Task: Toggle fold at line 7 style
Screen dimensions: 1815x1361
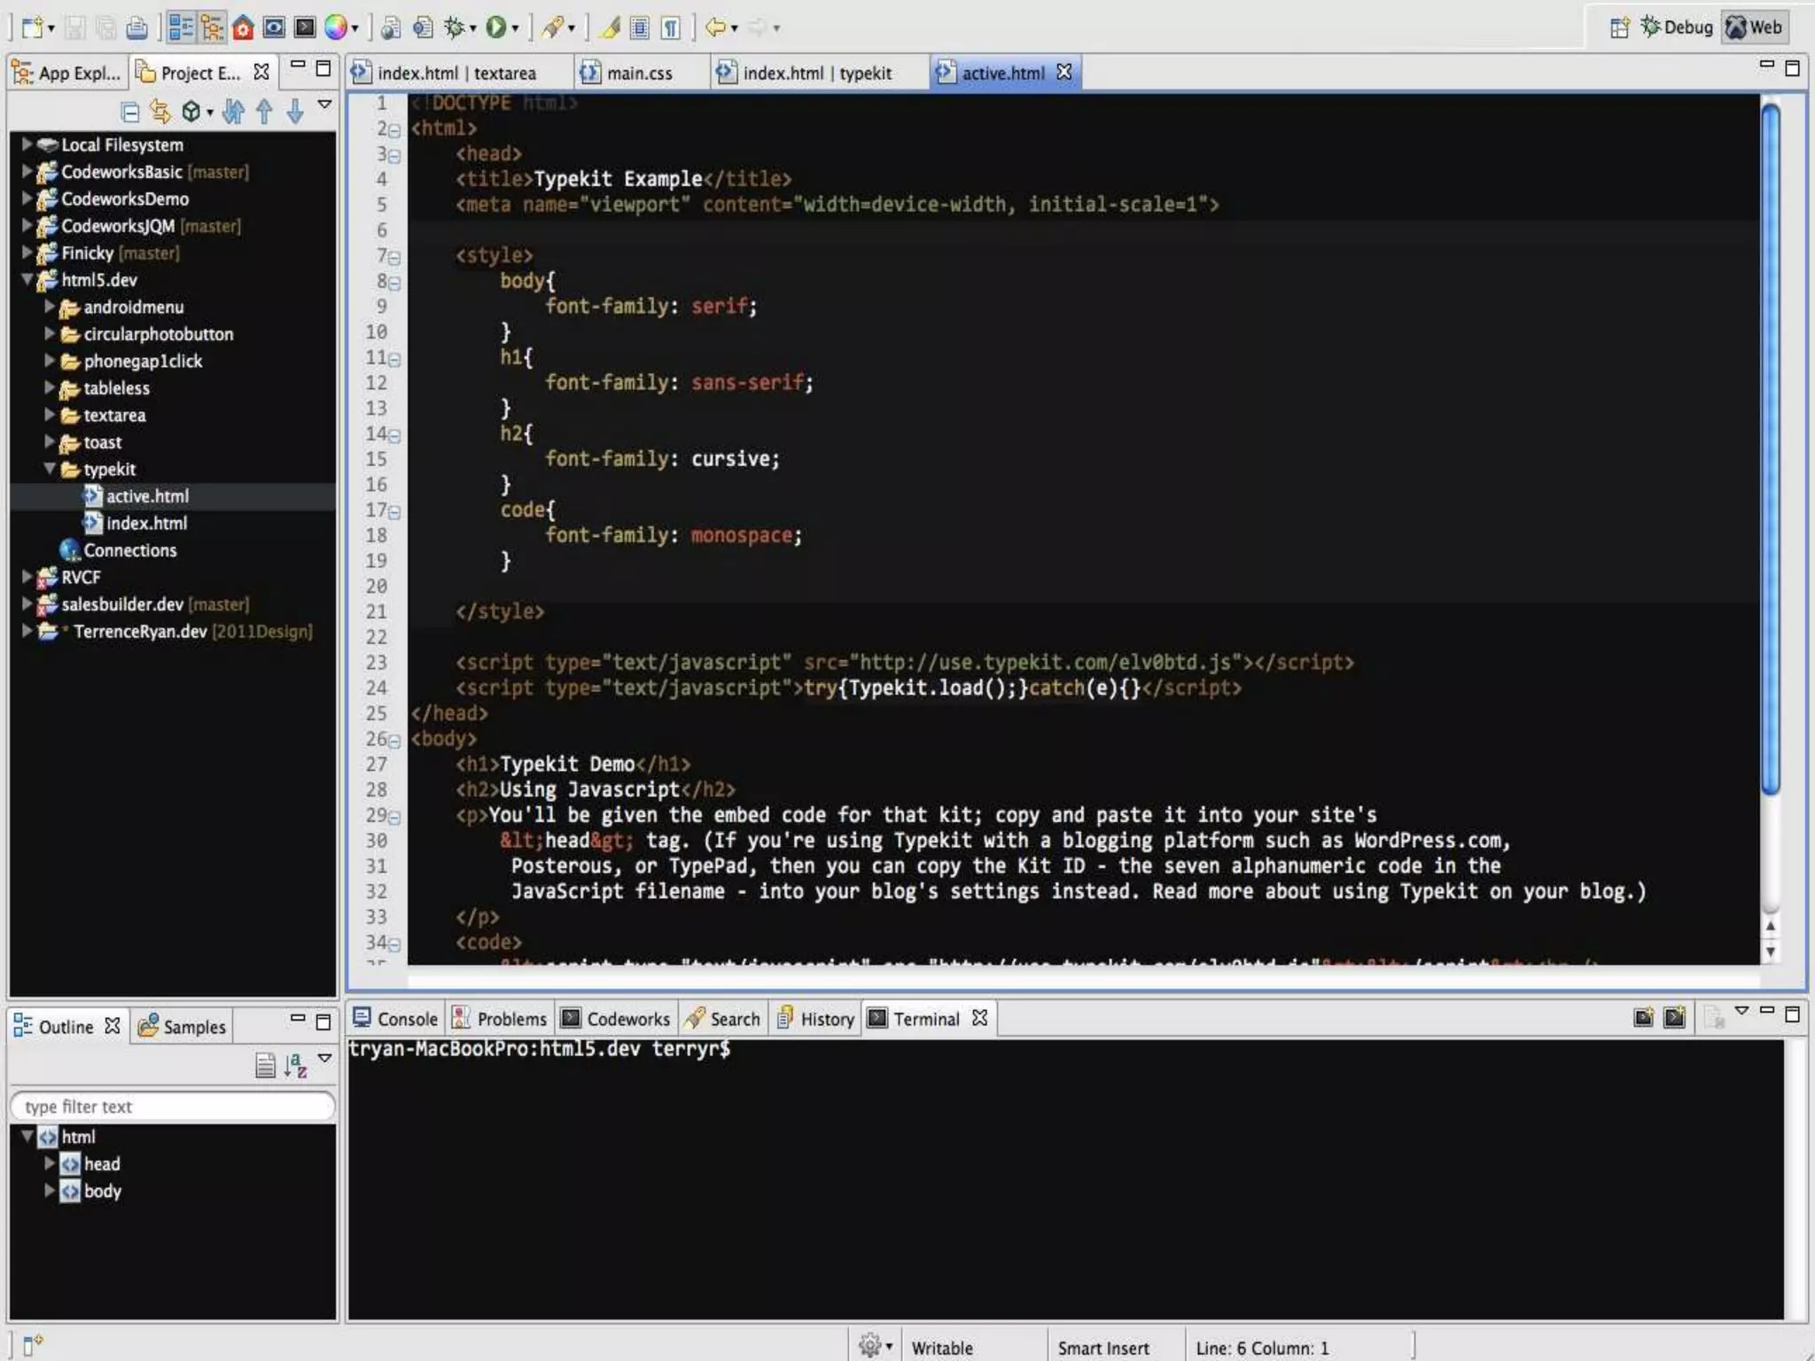Action: click(x=394, y=258)
